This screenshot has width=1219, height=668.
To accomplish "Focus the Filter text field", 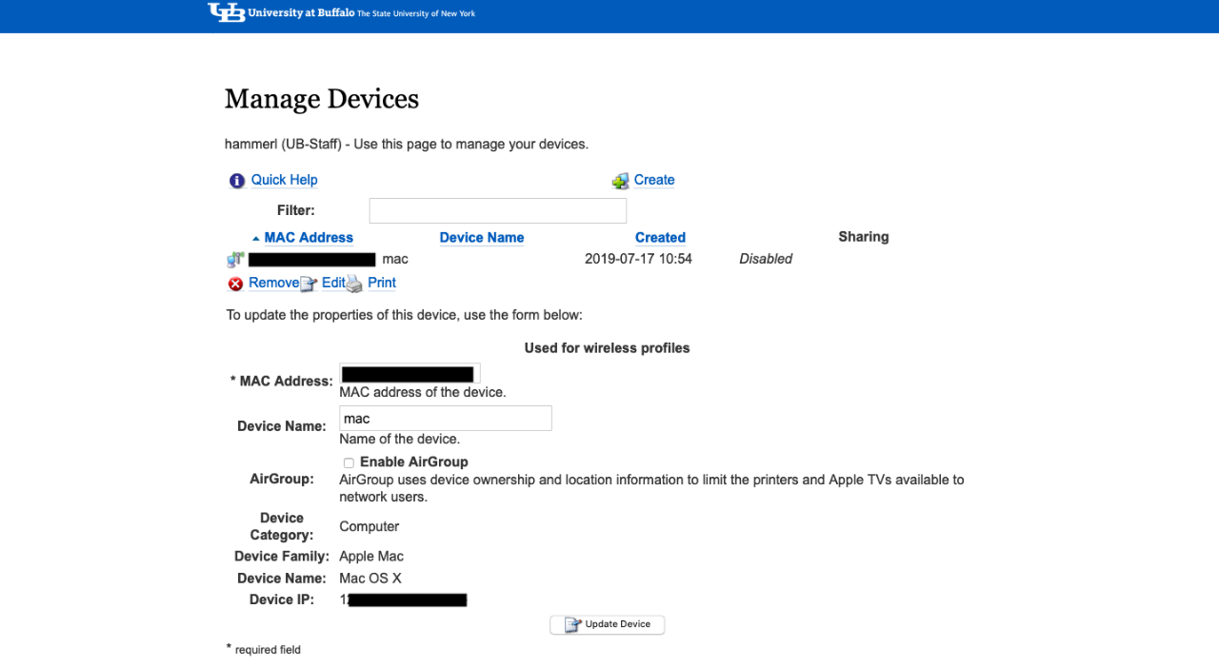I will pyautogui.click(x=497, y=210).
